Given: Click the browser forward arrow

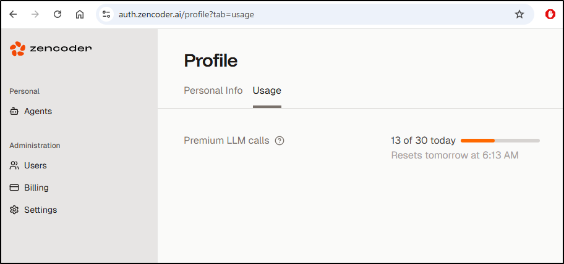Looking at the screenshot, I should 35,14.
